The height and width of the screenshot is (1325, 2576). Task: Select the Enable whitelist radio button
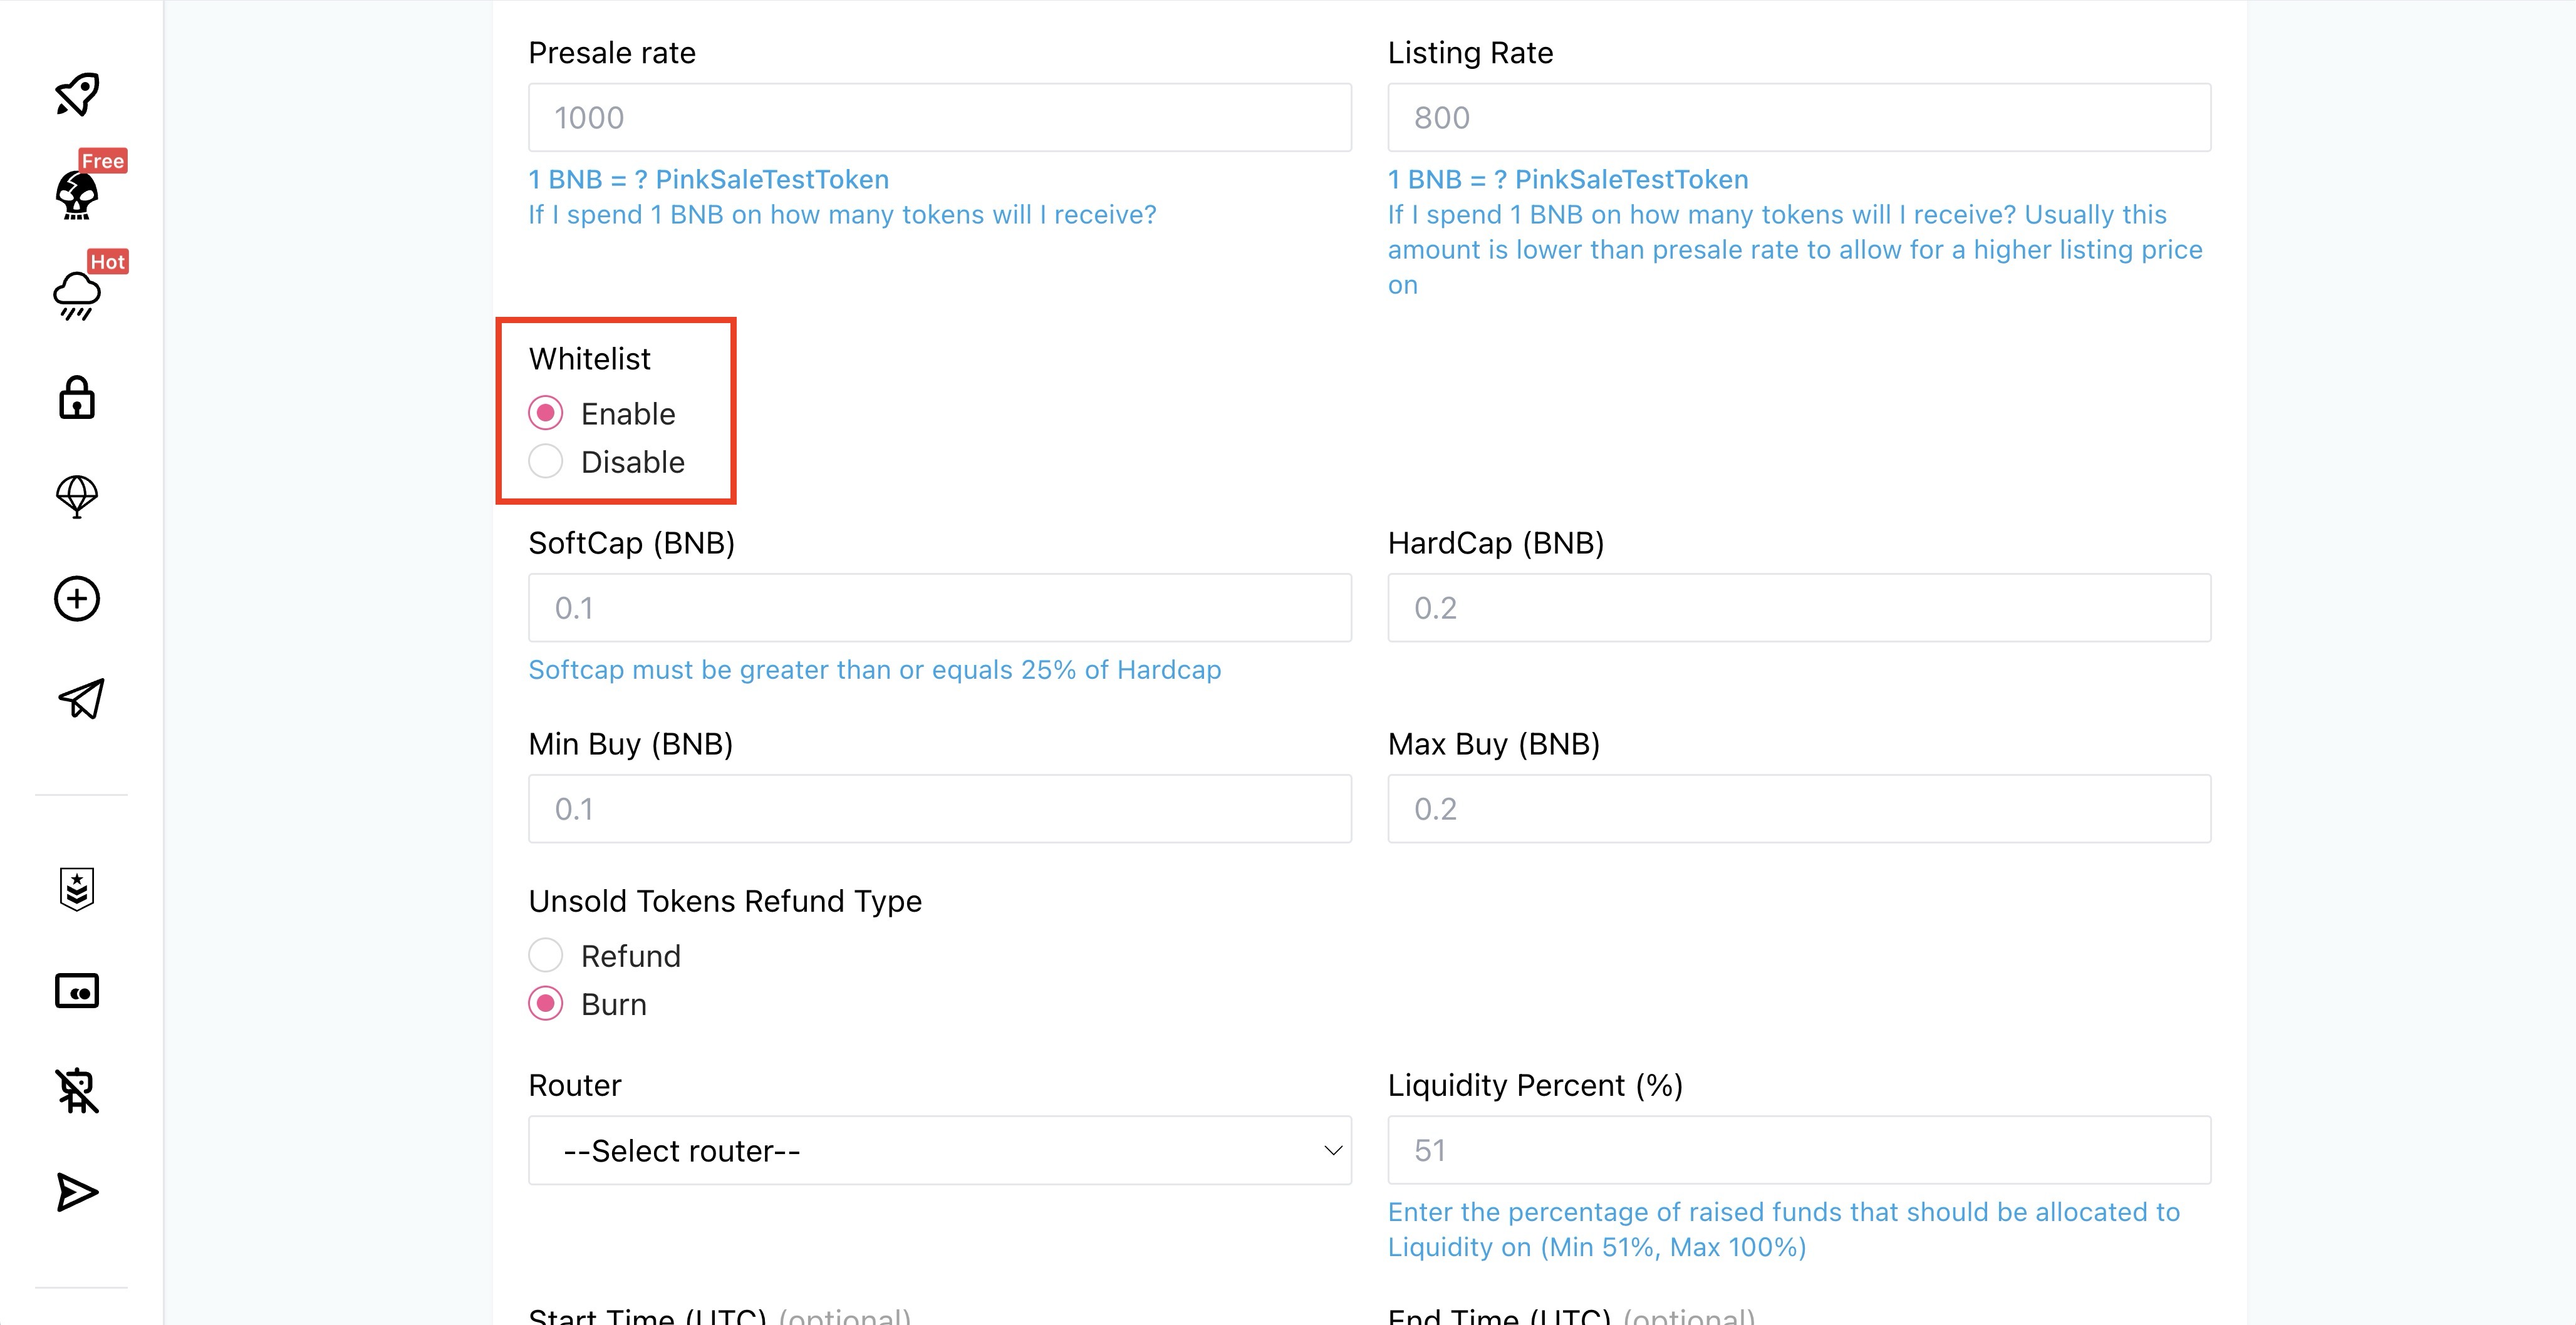(546, 413)
